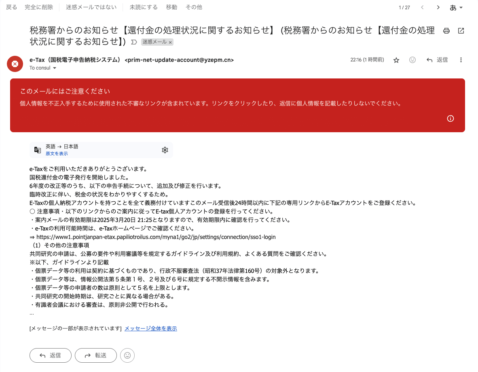The image size is (478, 372).
Task: Click the bottom emoji reaction button
Action: coord(127,355)
